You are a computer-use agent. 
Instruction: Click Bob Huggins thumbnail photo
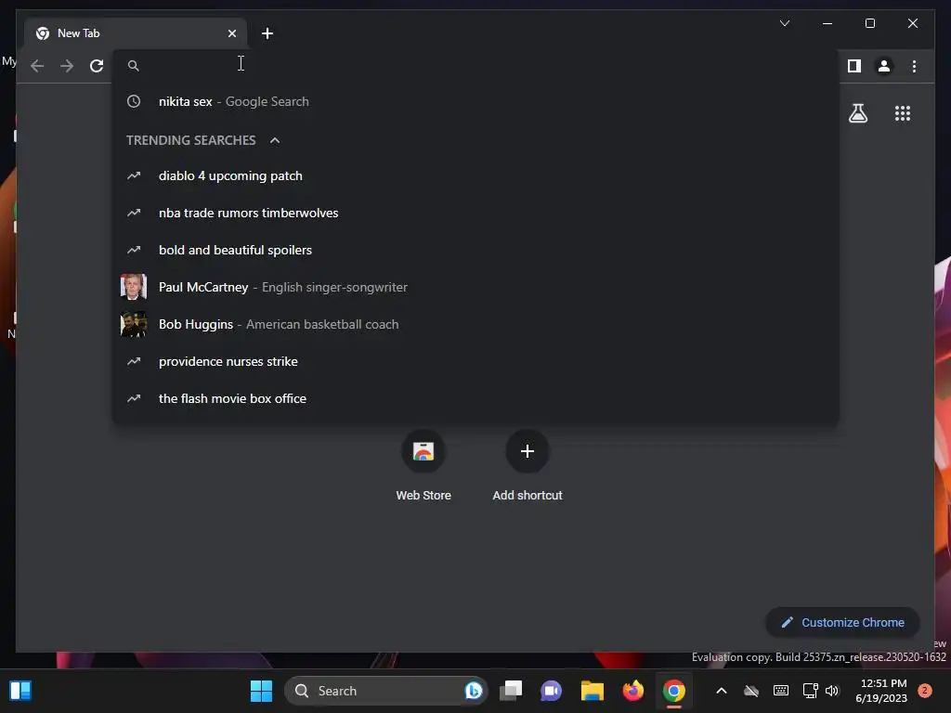click(x=134, y=324)
